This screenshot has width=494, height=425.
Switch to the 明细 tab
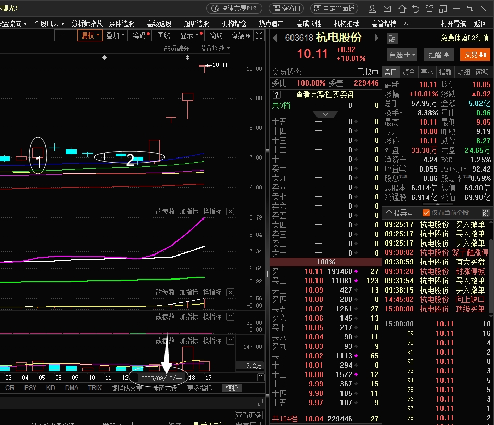click(463, 72)
